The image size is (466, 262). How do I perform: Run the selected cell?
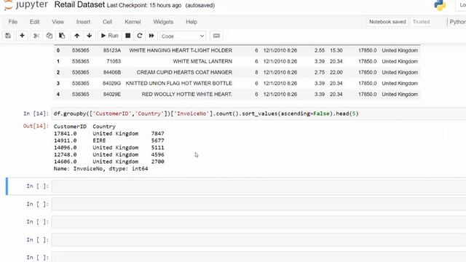coord(110,36)
